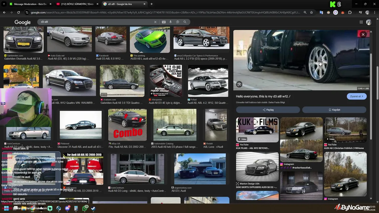Go back to the previous page
Screen dimensions: 379x213
4,12
